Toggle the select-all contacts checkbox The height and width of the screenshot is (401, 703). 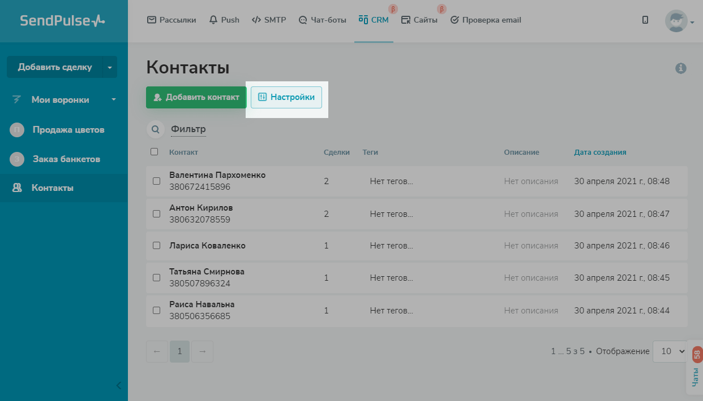coord(155,152)
